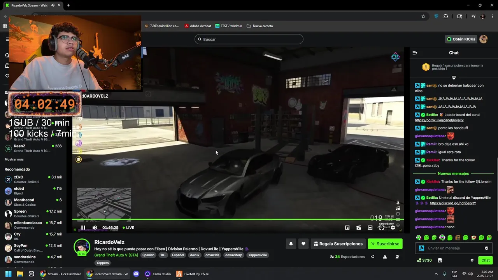Viewport: 498px width, 280px height.
Task: Switch to Stream - Kick Dashboard taskbar window
Action: point(61,274)
